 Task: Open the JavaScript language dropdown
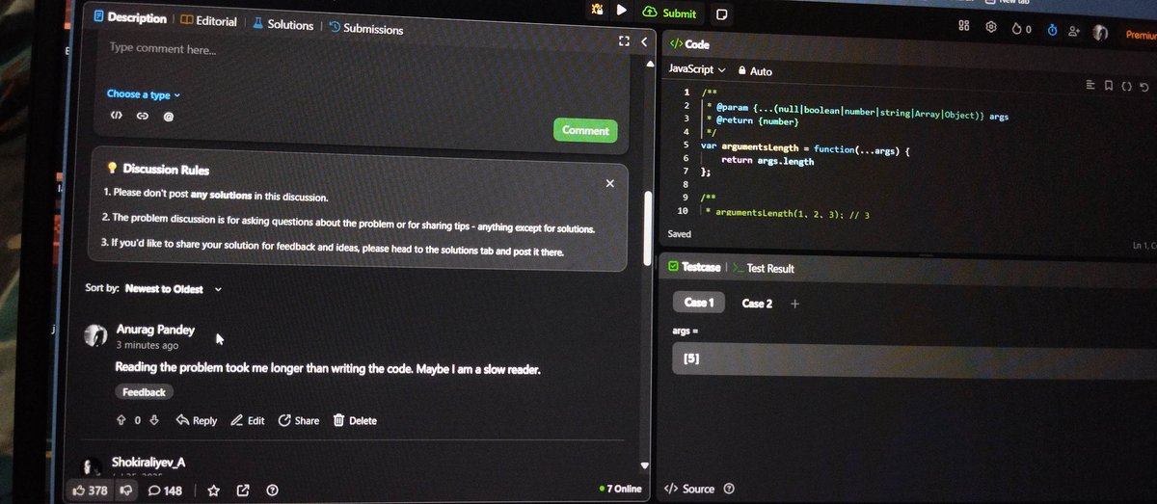tap(697, 69)
